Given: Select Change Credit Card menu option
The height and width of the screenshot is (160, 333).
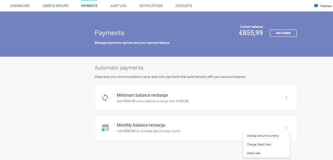Looking at the screenshot, I should pos(259,144).
